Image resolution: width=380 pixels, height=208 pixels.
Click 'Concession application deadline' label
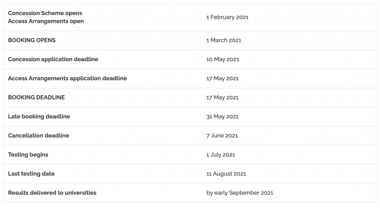53,59
